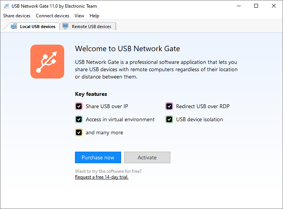Switch to the Remote USB devices tab

[x=91, y=27]
